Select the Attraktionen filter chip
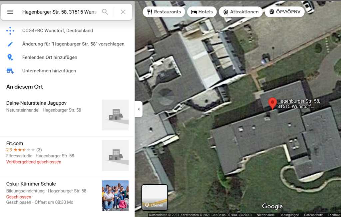Image resolution: width=341 pixels, height=217 pixels. [x=241, y=12]
